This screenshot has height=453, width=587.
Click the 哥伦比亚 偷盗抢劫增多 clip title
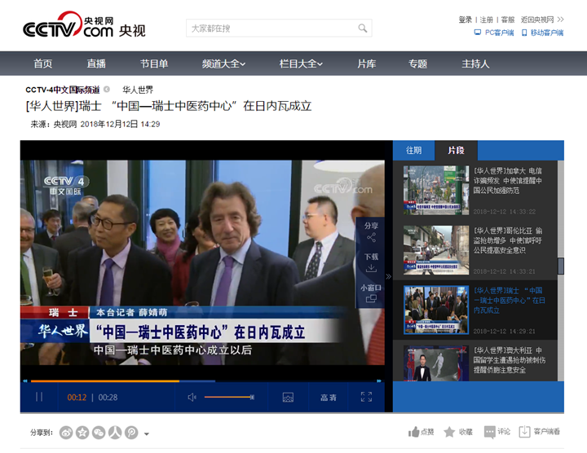pos(508,240)
